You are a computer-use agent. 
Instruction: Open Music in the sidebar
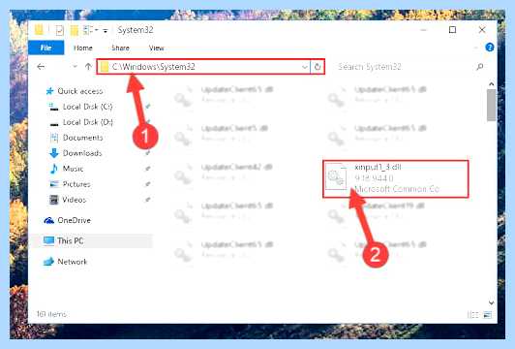[73, 169]
